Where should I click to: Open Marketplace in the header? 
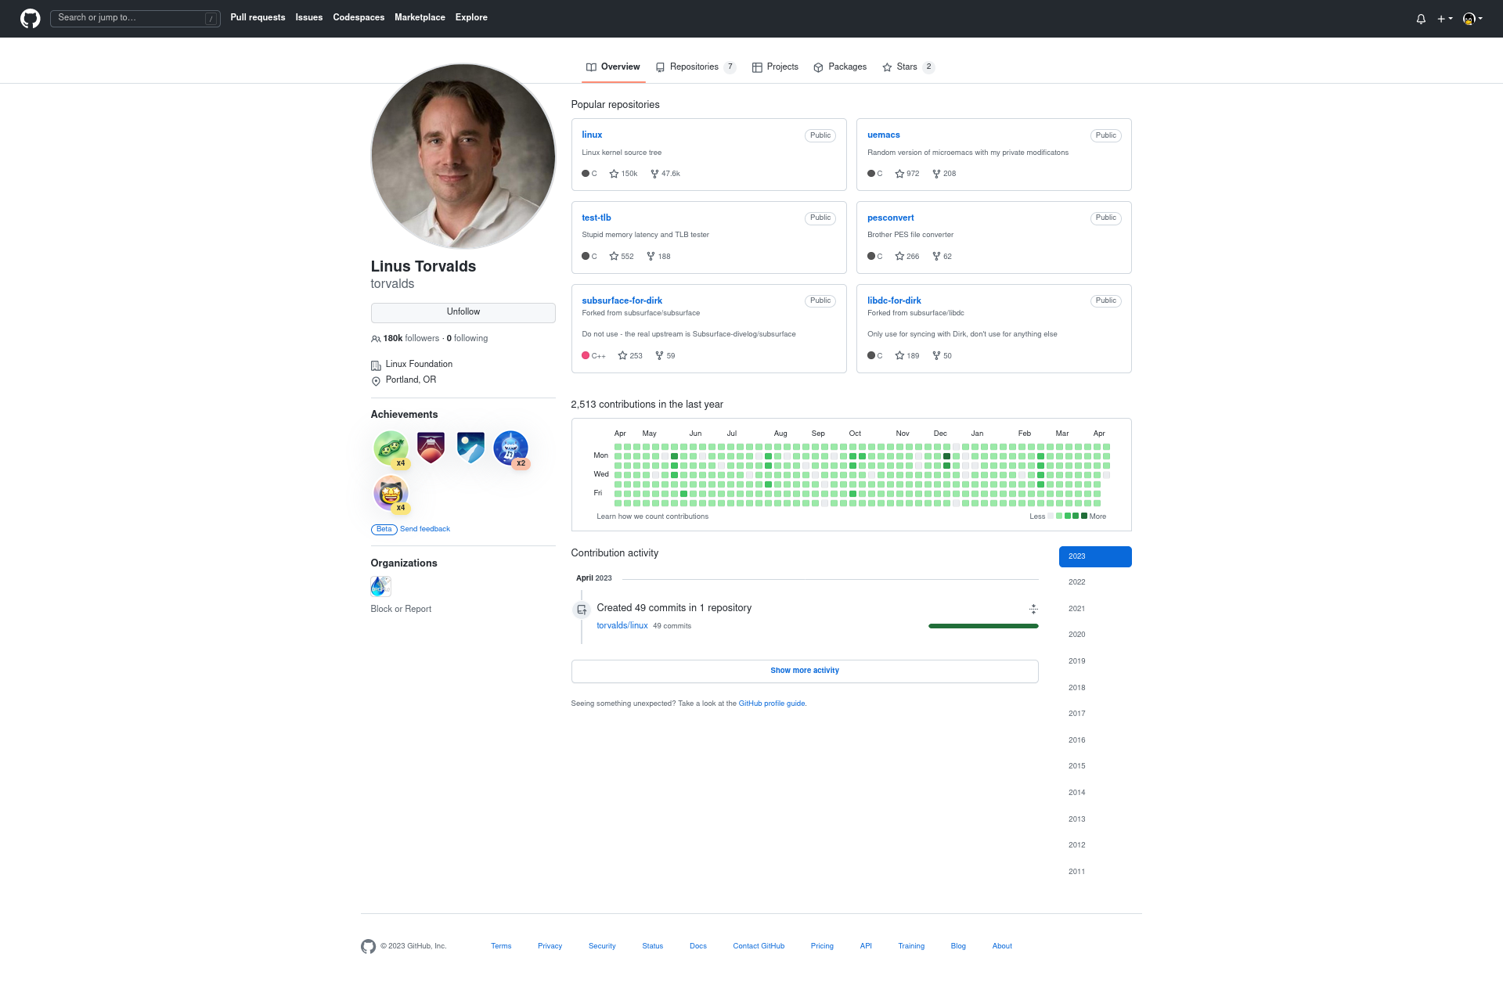pos(420,17)
